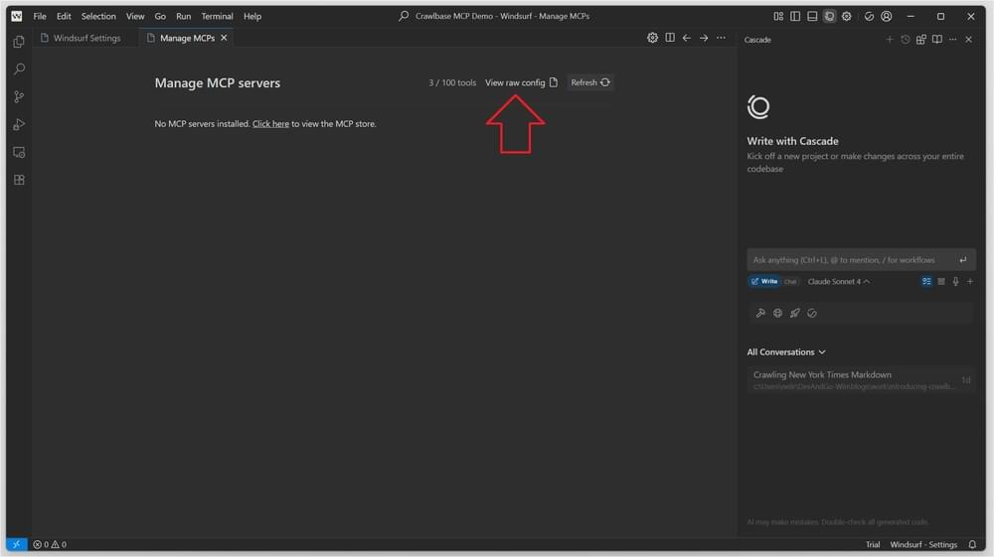Click the Search icon in activity bar

point(19,70)
